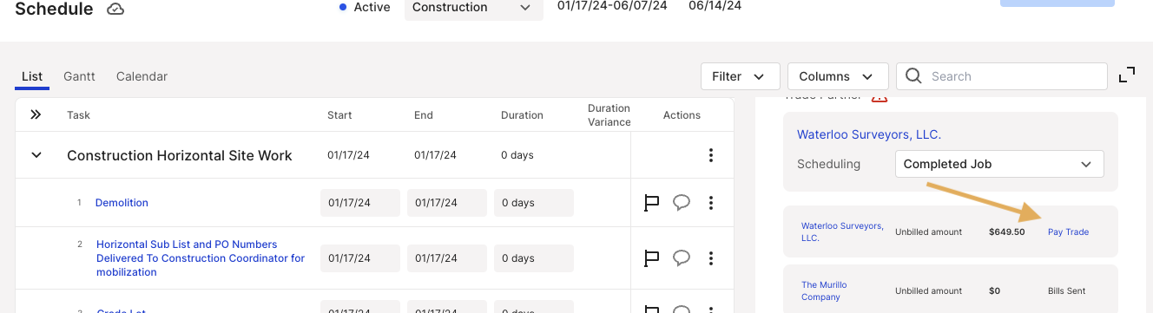Click the Construction Horizontal Site Work row title
Image resolution: width=1153 pixels, height=313 pixels.
[180, 155]
